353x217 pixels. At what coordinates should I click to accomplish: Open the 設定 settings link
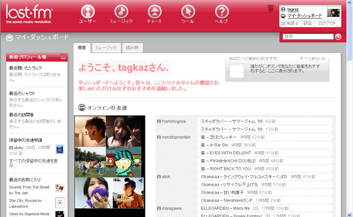[307, 23]
